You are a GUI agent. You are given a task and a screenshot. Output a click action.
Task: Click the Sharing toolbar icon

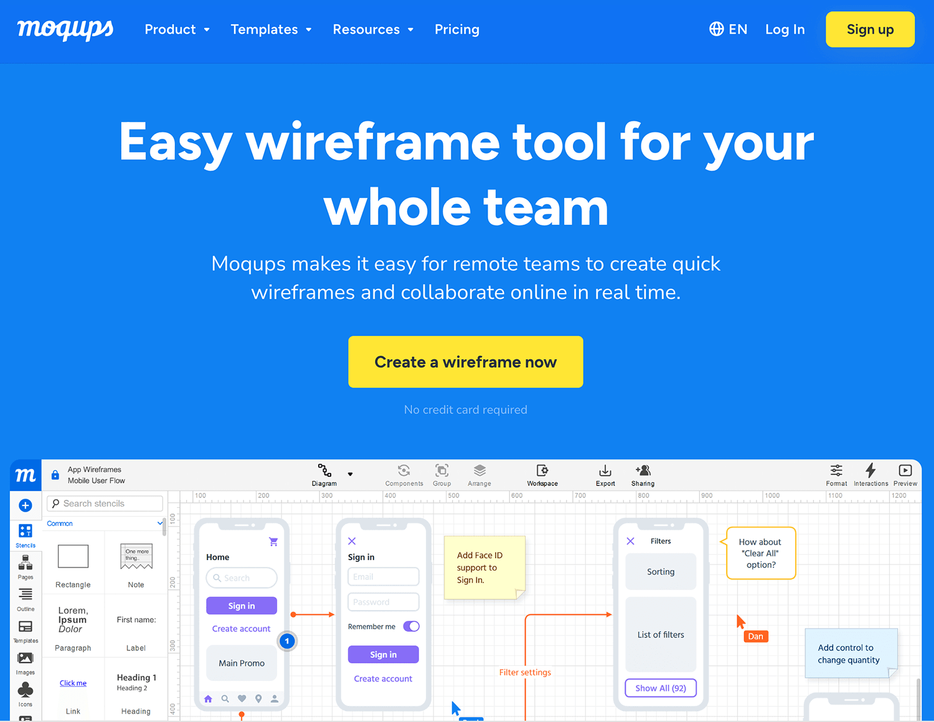pos(643,475)
